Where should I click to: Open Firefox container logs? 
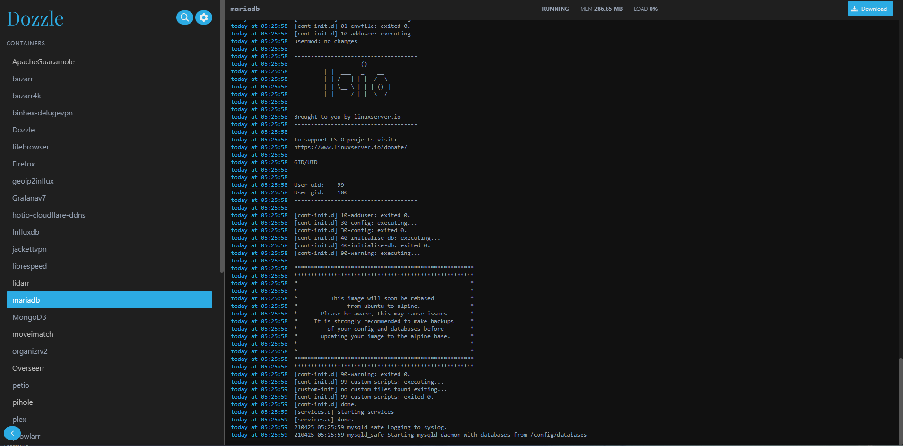[x=24, y=164]
